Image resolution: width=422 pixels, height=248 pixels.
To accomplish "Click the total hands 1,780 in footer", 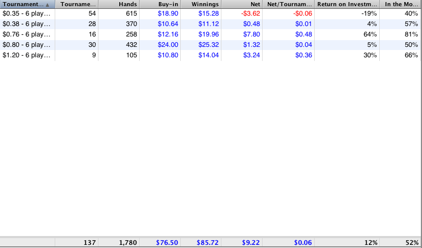I will (127, 243).
